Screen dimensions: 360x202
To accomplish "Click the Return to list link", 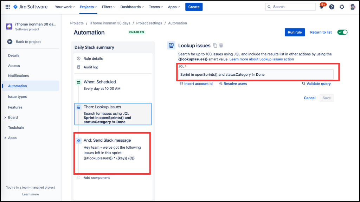I will pos(321,32).
